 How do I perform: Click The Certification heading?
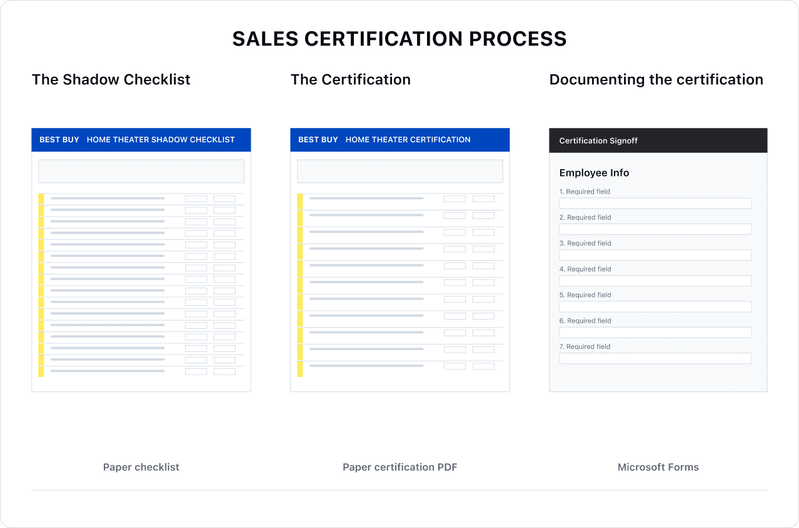[351, 79]
